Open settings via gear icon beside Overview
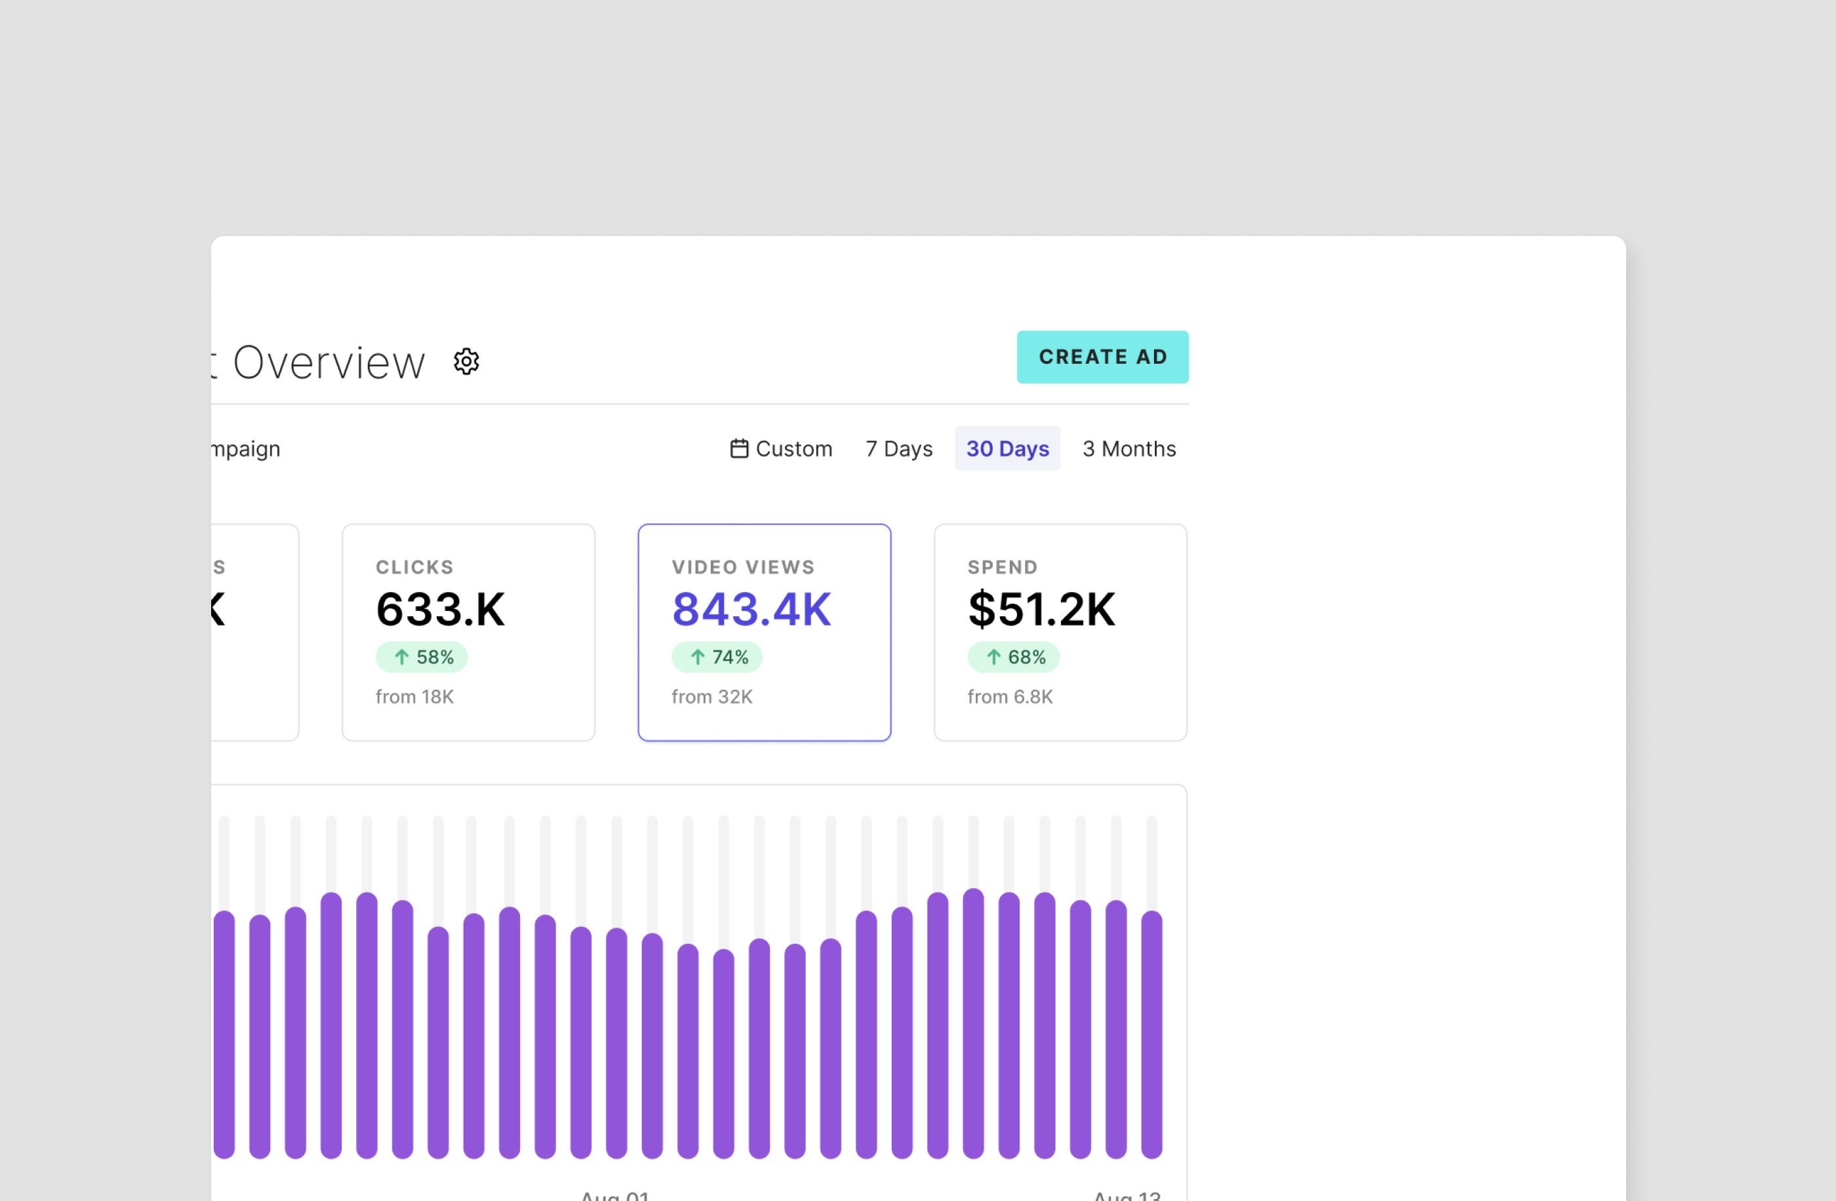1836x1201 pixels. point(466,361)
